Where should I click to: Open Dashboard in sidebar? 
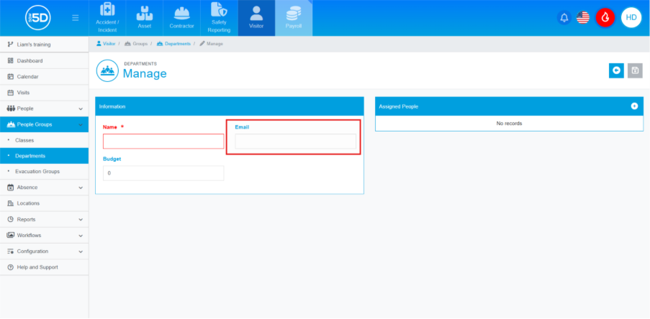44,61
